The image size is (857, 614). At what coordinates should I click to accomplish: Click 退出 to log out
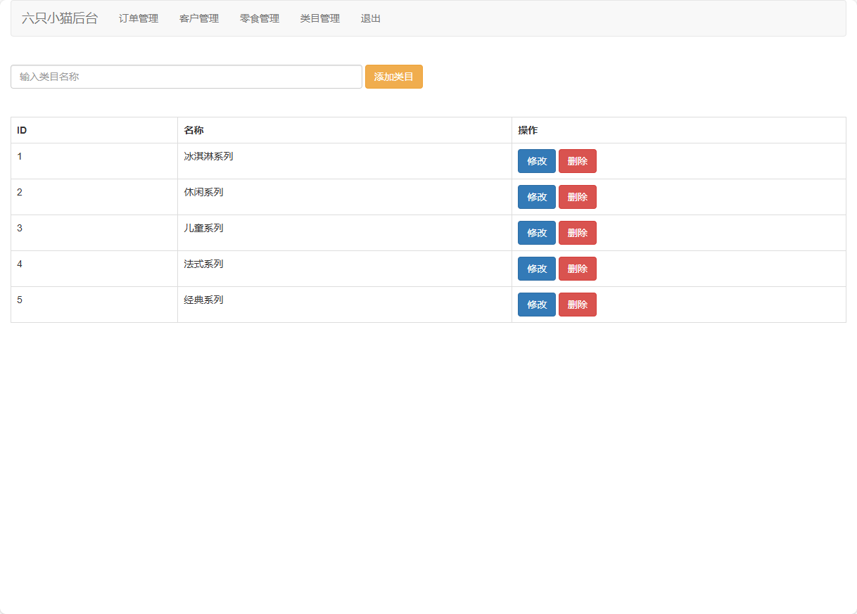pos(370,19)
